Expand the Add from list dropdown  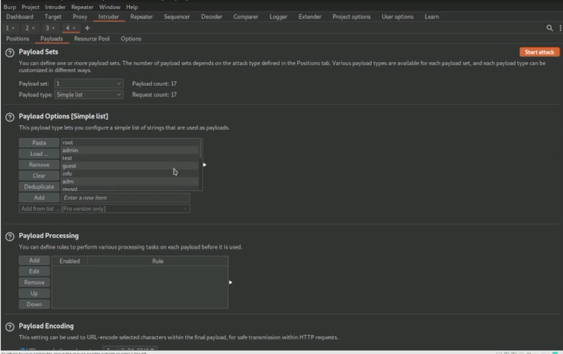tap(105, 208)
